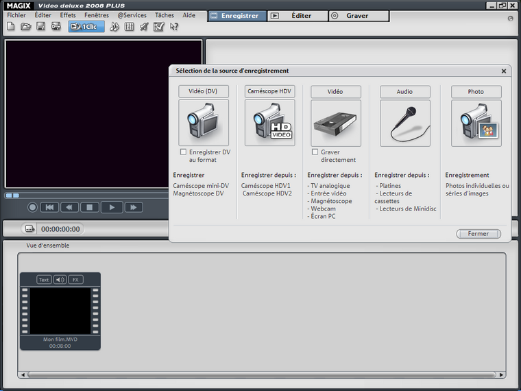Open the task checklist icon
The height and width of the screenshot is (391, 521).
tap(159, 27)
